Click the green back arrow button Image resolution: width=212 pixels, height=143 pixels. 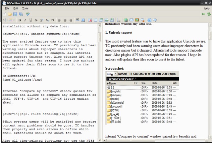coord(203,14)
